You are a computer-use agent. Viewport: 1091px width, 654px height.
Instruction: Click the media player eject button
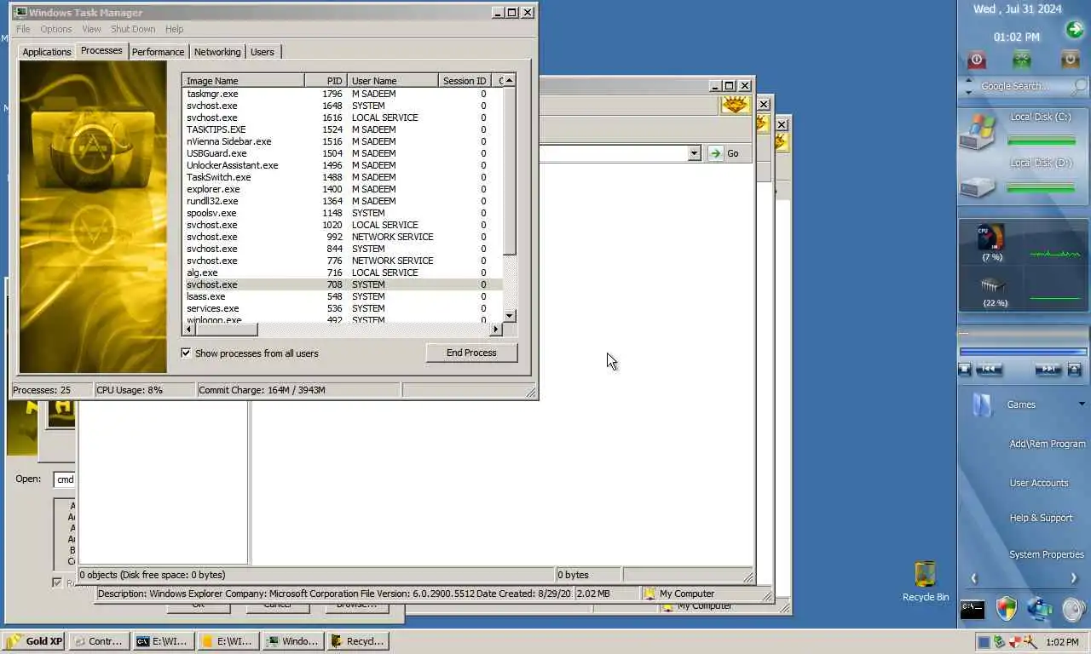click(x=1074, y=369)
